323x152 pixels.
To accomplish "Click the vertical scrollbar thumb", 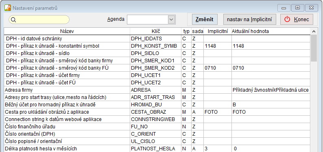I will 314,48.
